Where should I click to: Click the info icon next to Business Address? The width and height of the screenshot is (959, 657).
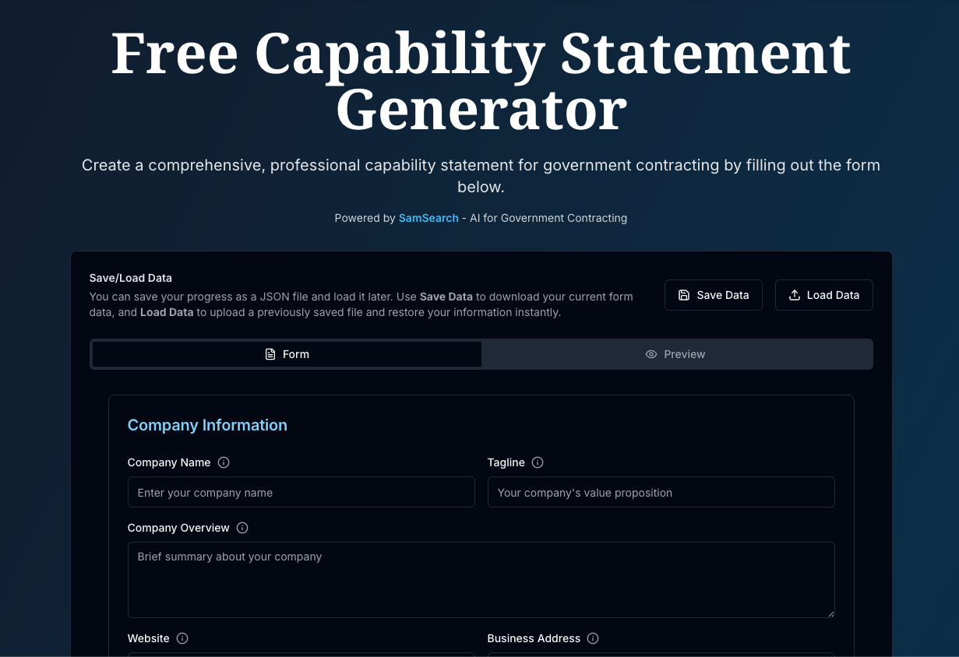pos(593,638)
